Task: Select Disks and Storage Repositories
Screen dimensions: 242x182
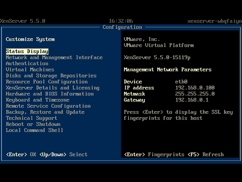Action: pos(51,76)
